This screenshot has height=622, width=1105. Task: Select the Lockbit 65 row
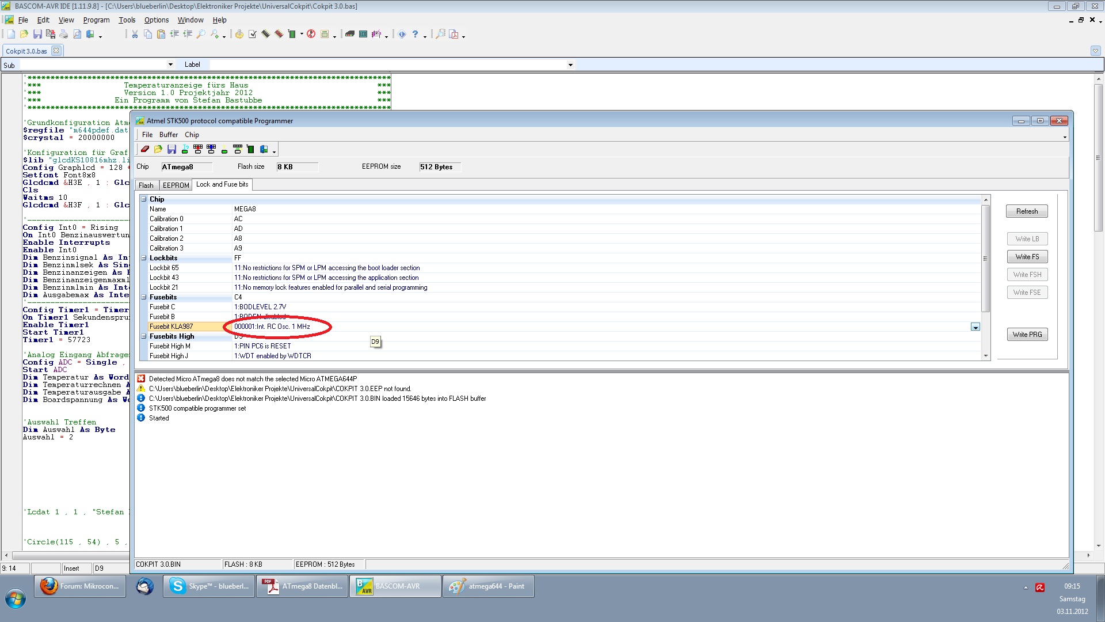pos(563,268)
